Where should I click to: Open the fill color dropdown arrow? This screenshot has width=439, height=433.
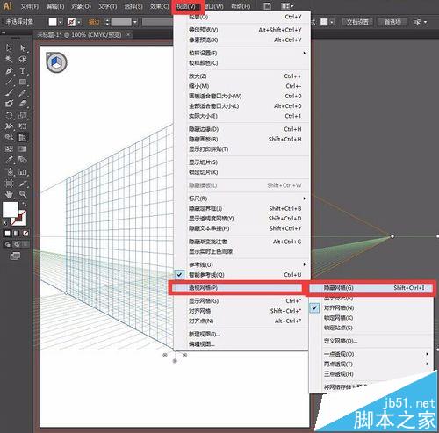tap(61, 22)
